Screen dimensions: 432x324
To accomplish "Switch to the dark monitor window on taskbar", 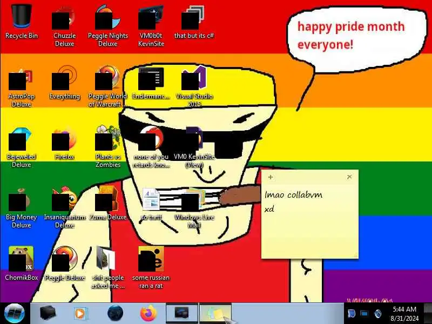I will 182,314.
